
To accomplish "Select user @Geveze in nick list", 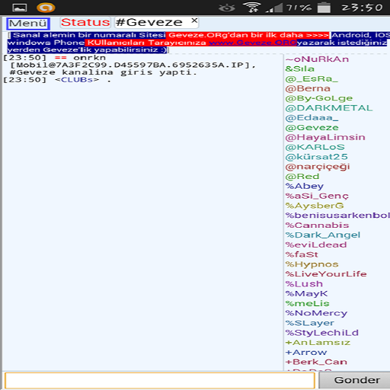I will 312,127.
